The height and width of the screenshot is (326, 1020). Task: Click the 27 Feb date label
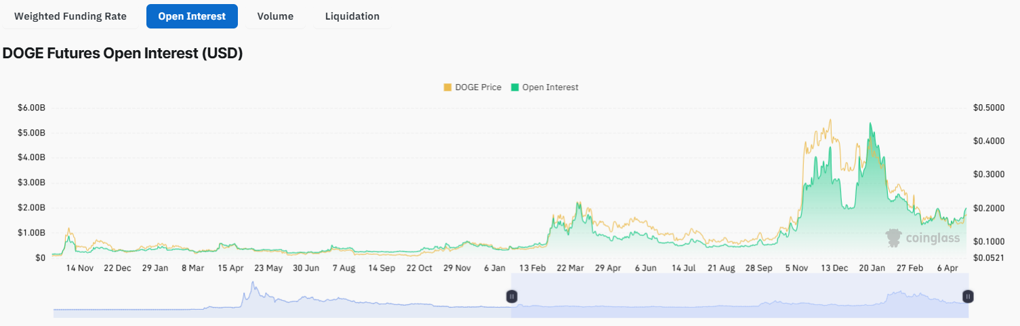coord(911,268)
